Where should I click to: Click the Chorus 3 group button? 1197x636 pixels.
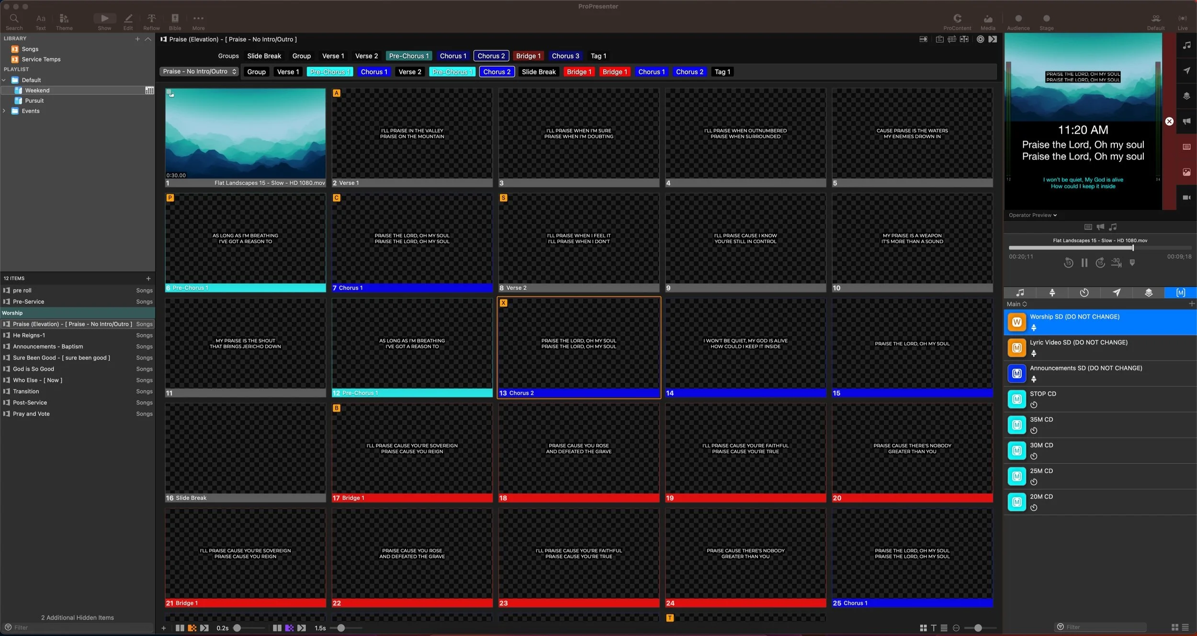[x=565, y=56]
